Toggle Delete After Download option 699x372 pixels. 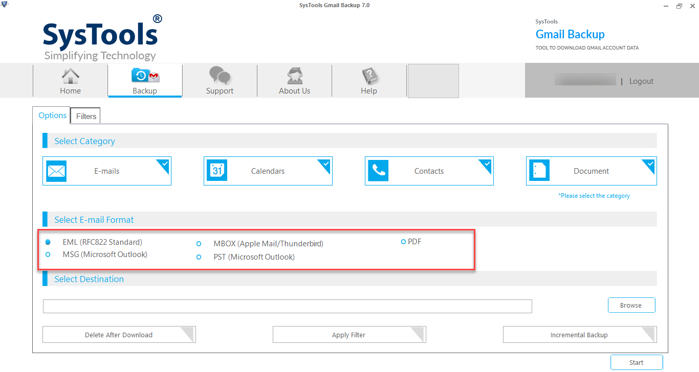click(119, 335)
